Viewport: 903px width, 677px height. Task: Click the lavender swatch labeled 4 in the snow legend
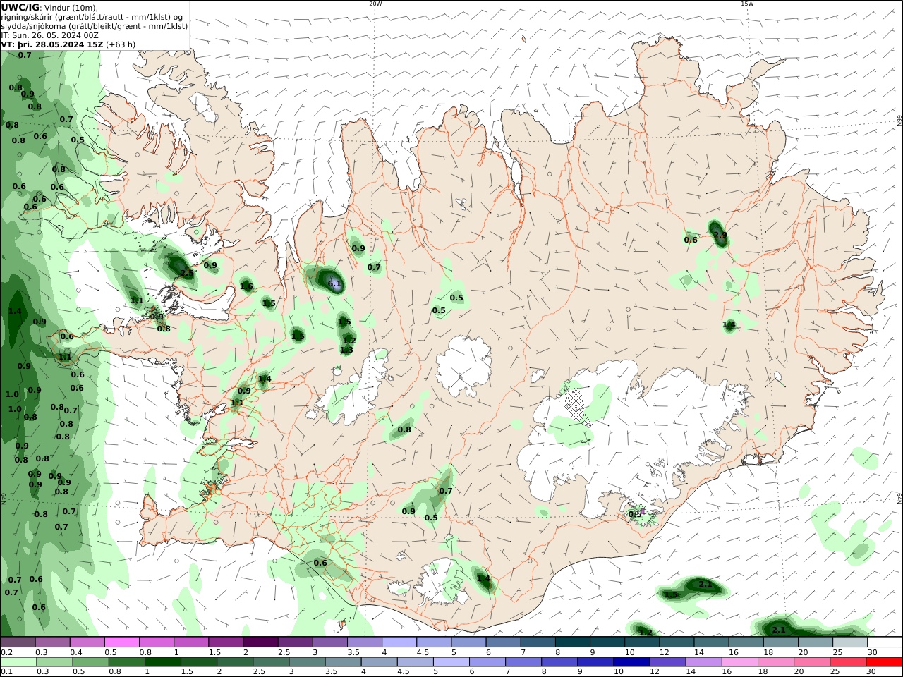pos(399,642)
